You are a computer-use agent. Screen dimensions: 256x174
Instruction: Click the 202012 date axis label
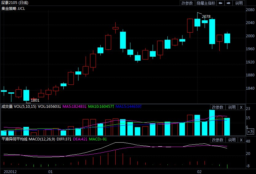[10, 172]
